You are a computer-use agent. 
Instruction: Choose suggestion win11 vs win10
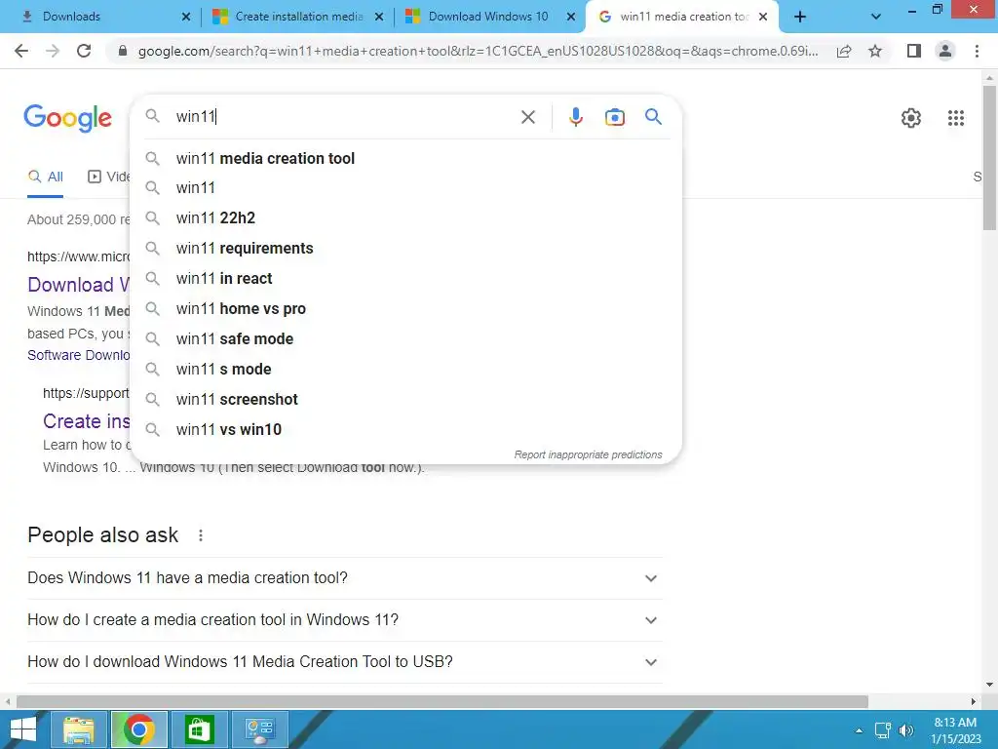(x=405, y=430)
